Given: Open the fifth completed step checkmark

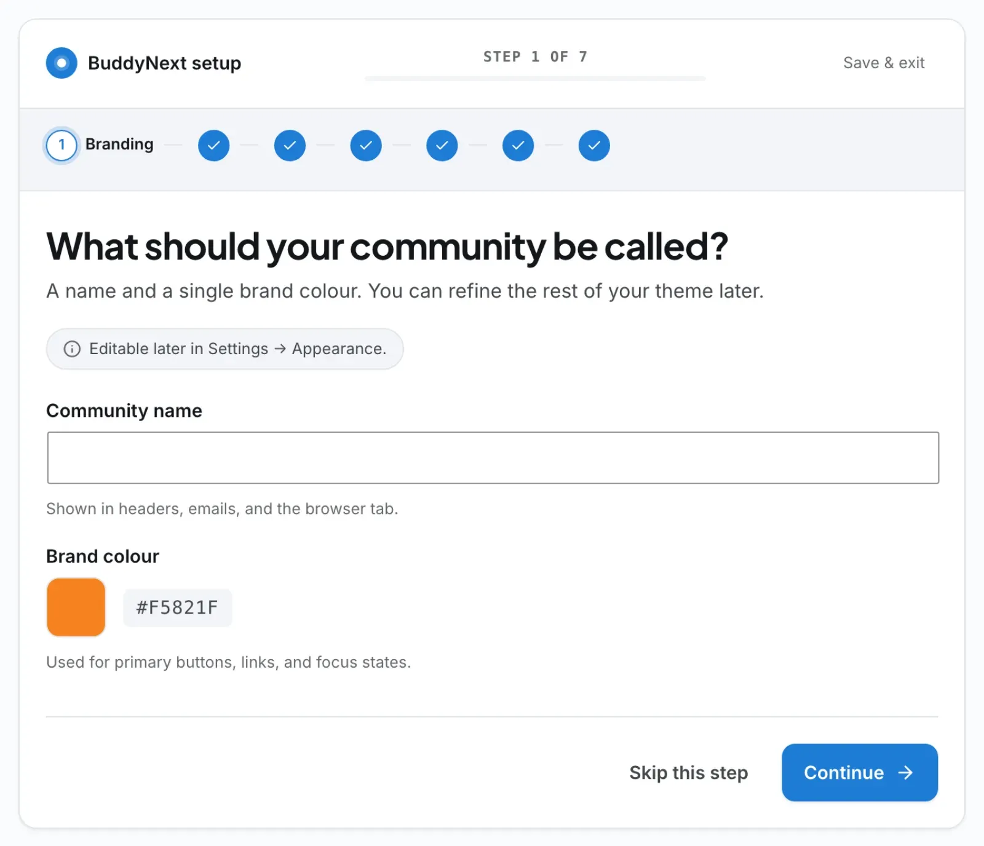Looking at the screenshot, I should coord(442,146).
